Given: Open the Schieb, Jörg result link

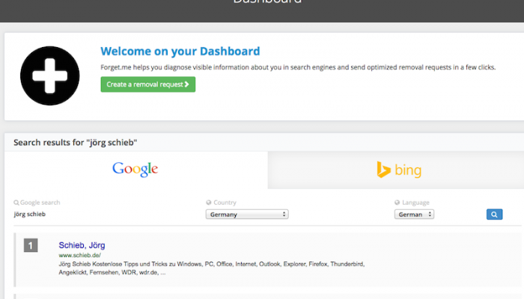Looking at the screenshot, I should pos(82,245).
